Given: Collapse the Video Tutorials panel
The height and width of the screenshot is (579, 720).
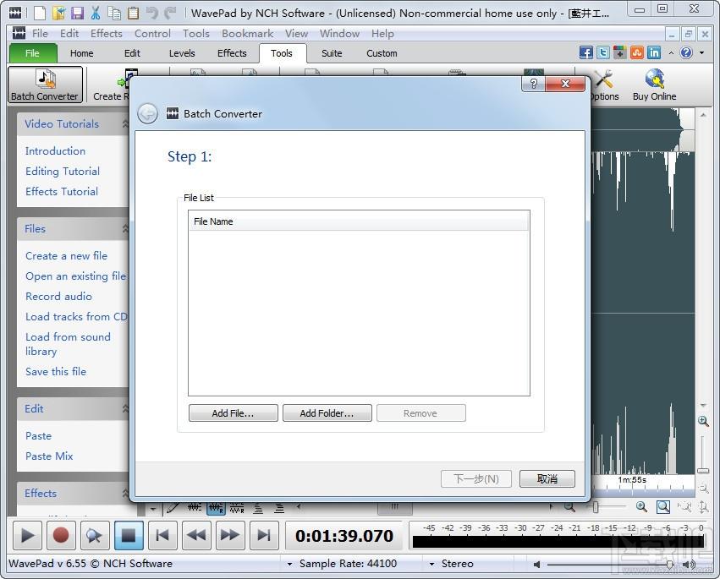Looking at the screenshot, I should [125, 123].
